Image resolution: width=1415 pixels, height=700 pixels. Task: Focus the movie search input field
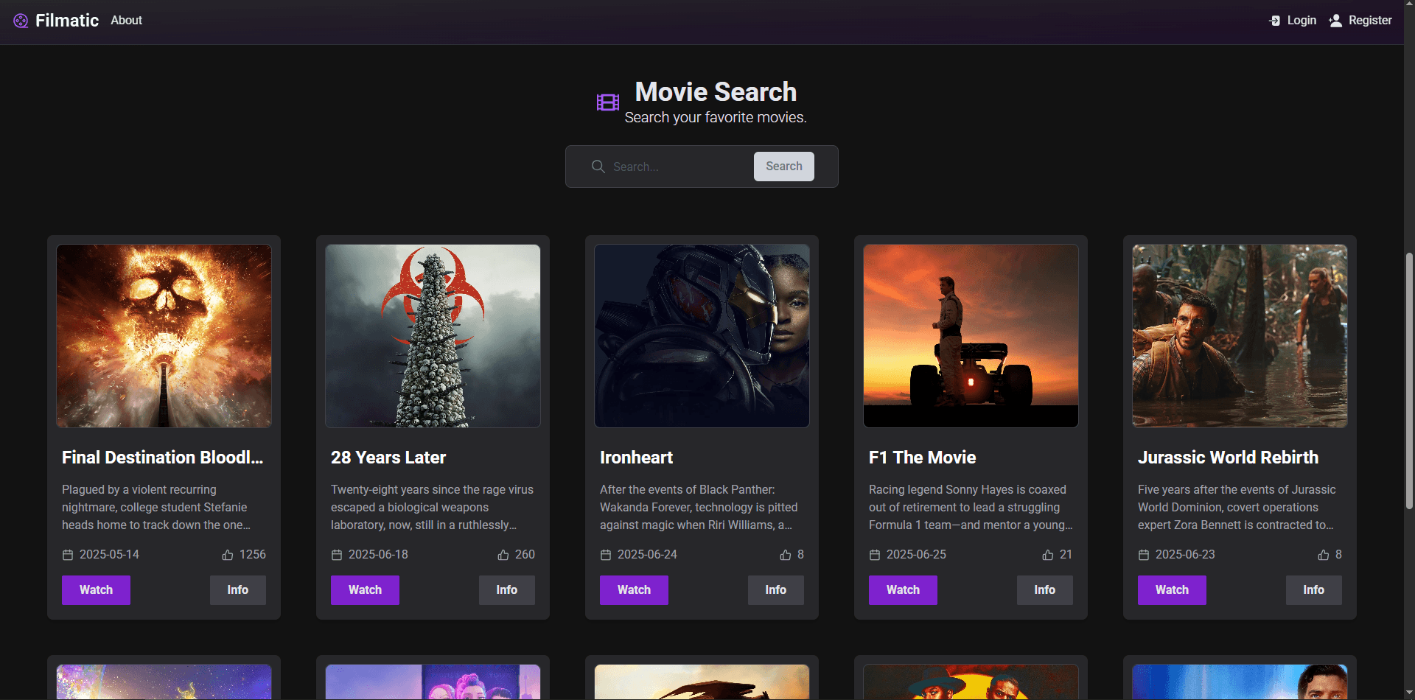[679, 167]
